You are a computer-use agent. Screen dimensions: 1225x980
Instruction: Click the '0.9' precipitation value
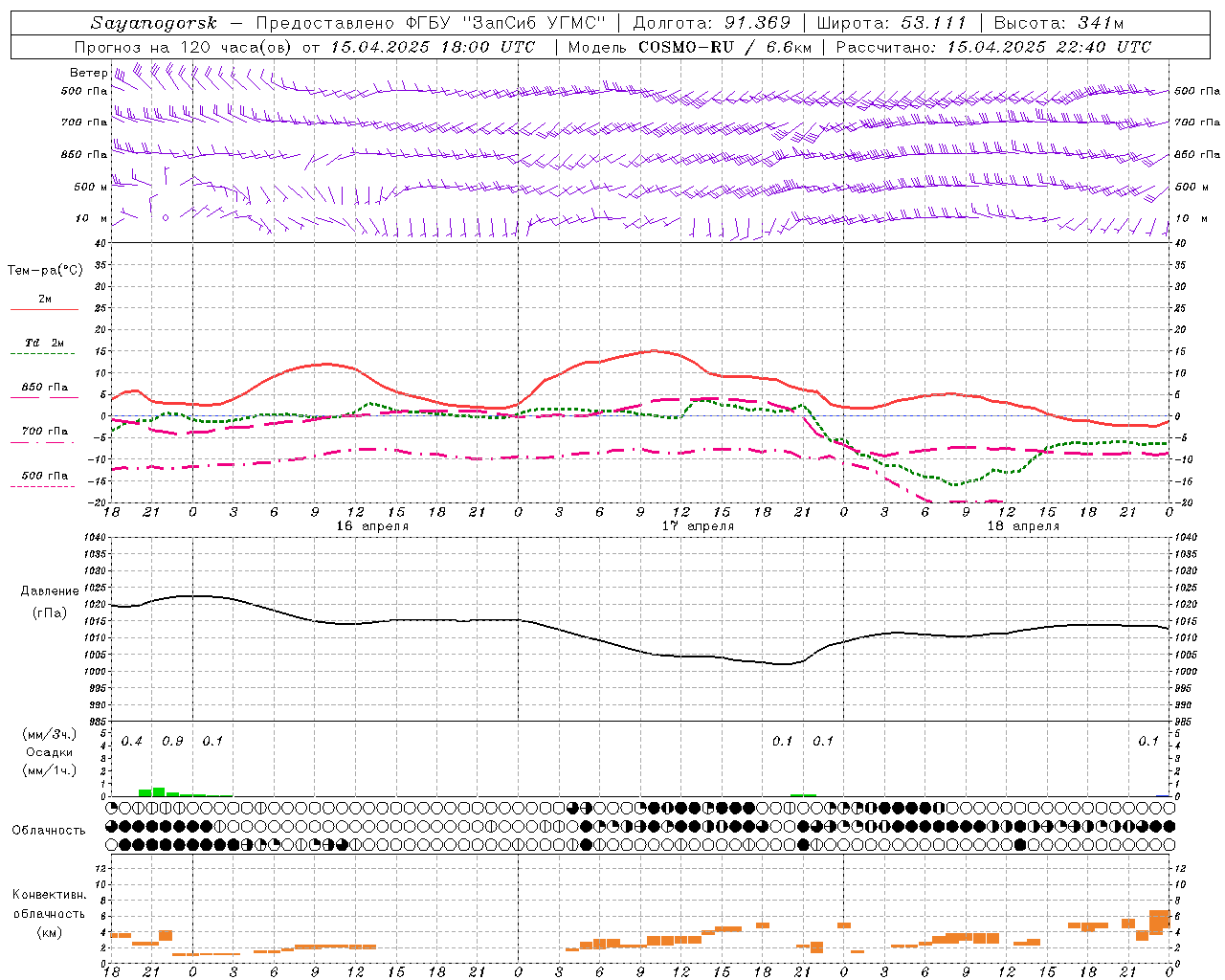[x=172, y=742]
